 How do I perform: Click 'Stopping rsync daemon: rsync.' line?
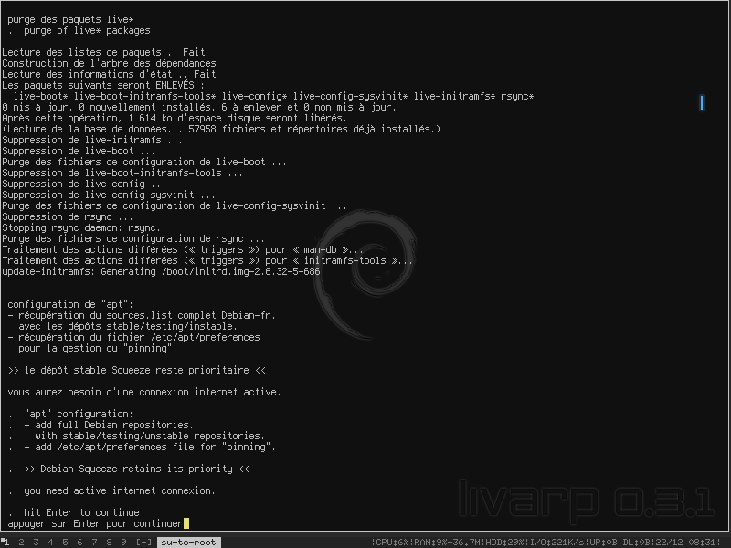click(81, 227)
